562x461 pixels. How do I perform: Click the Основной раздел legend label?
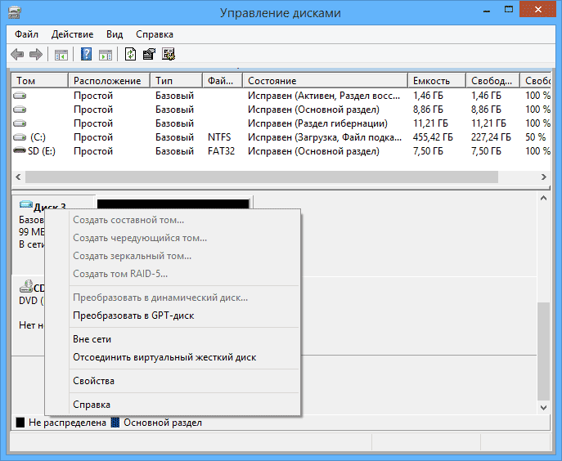click(x=163, y=423)
